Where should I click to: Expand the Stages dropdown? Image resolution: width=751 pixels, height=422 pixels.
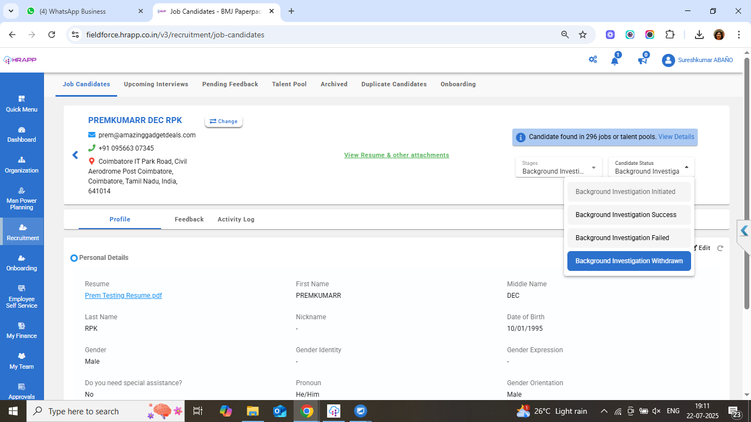559,167
